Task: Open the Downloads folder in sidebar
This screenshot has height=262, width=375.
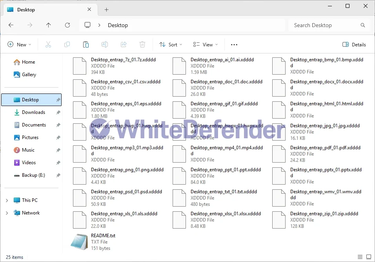Action: (x=33, y=112)
